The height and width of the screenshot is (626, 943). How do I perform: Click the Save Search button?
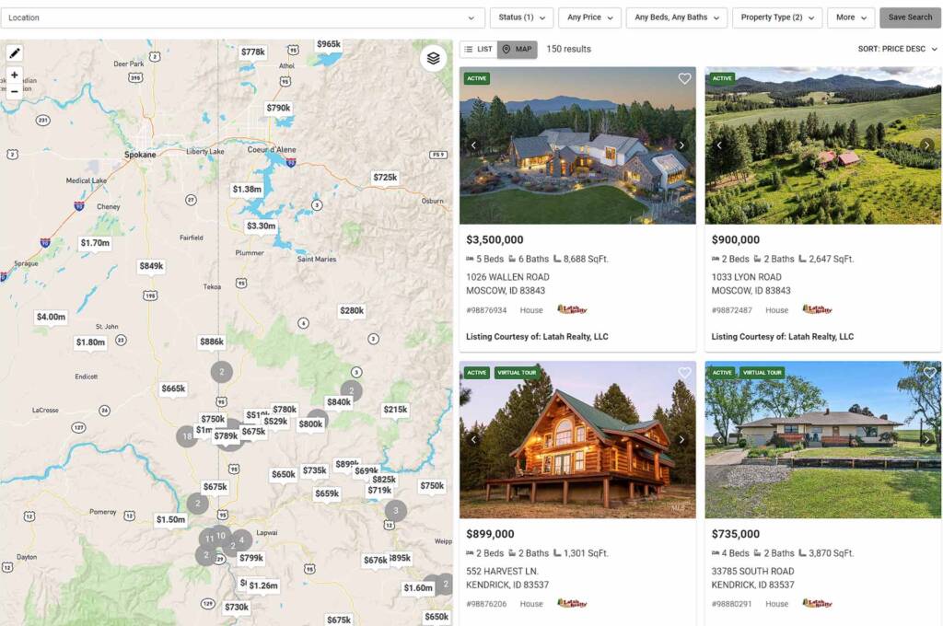[x=910, y=17]
